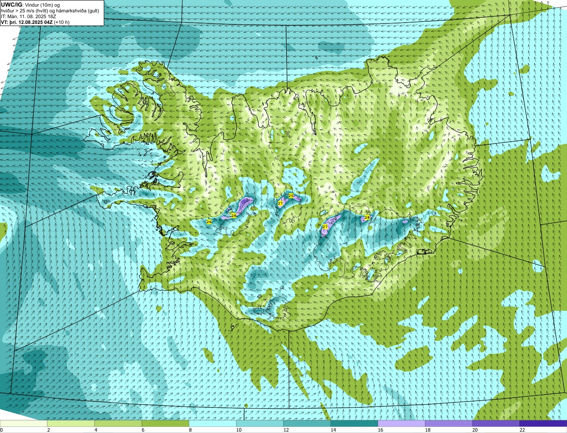This screenshot has width=567, height=433.
Task: Click the legend tick value 12
Action: 286,430
